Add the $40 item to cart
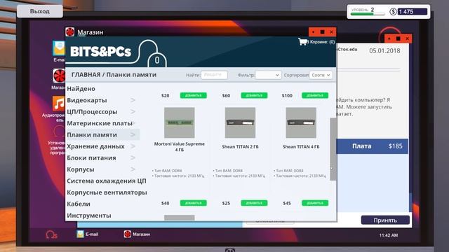Screen dimensions: 449x252 click(194, 203)
